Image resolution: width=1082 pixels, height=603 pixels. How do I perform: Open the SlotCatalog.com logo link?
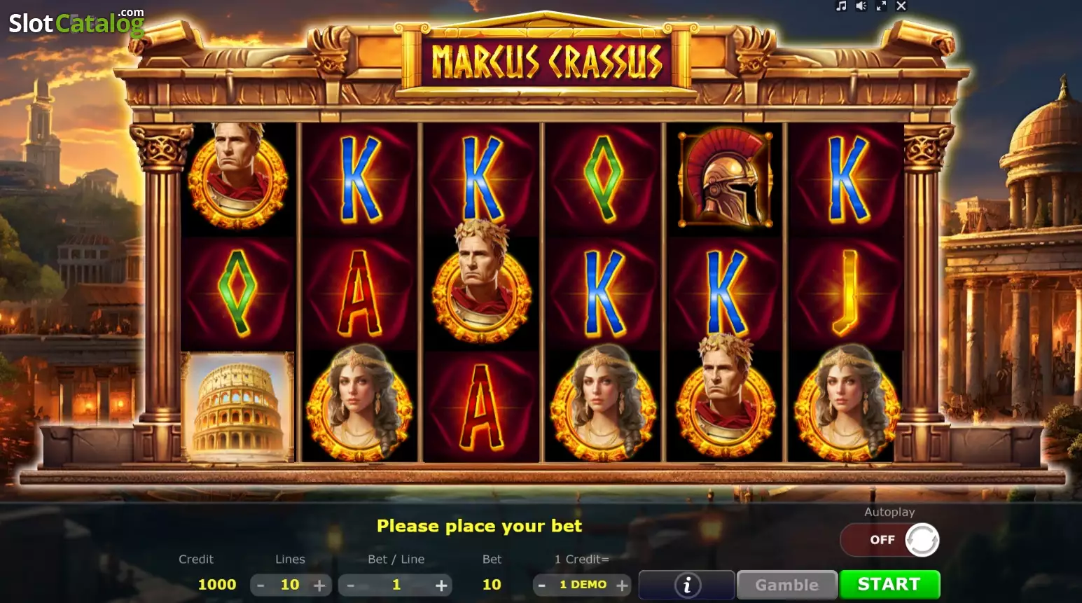(x=76, y=23)
